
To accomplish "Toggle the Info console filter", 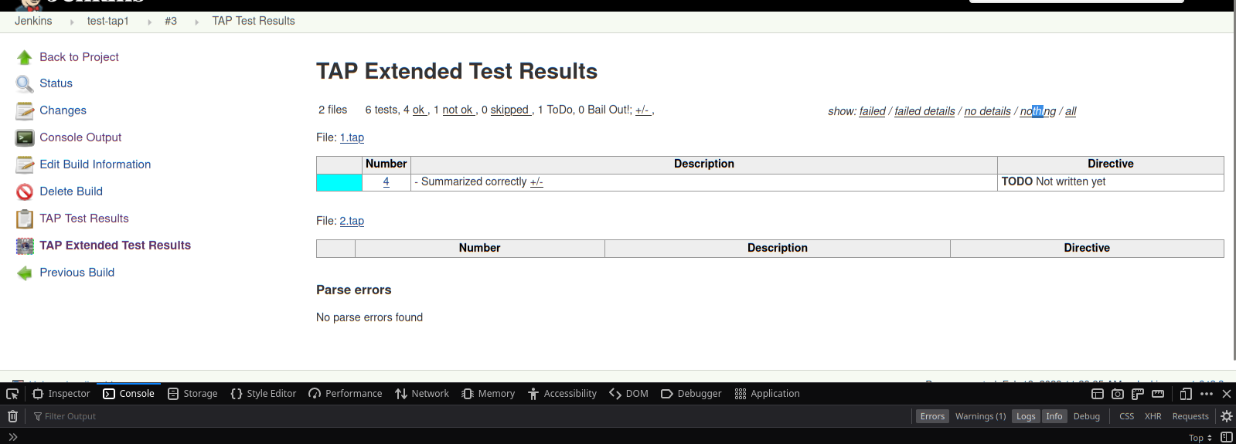I will (x=1054, y=416).
